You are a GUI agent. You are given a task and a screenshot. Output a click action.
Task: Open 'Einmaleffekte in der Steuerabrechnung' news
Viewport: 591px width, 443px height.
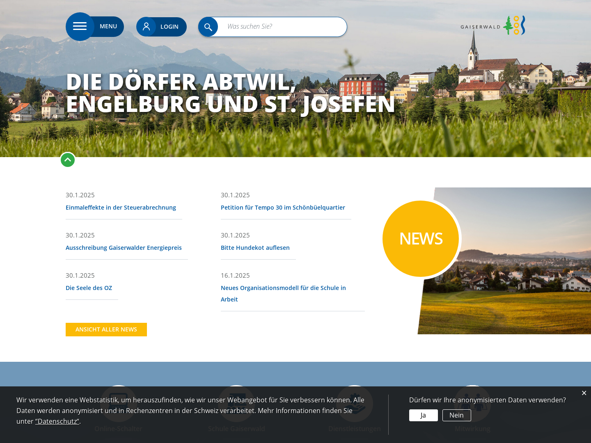click(x=121, y=208)
